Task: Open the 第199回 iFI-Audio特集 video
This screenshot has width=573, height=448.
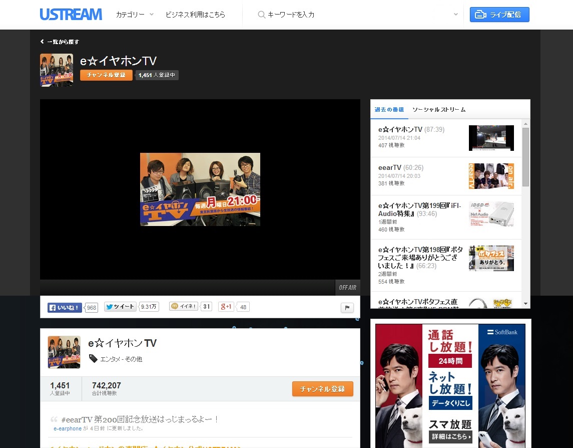Action: click(x=420, y=209)
